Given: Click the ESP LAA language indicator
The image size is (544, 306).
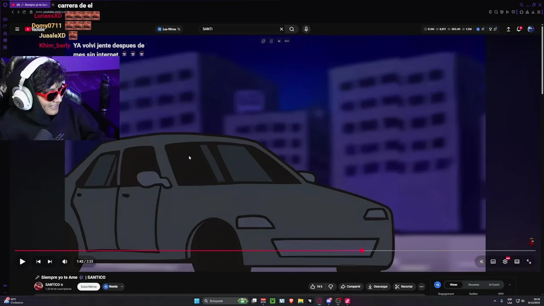Looking at the screenshot, I should pyautogui.click(x=510, y=301).
